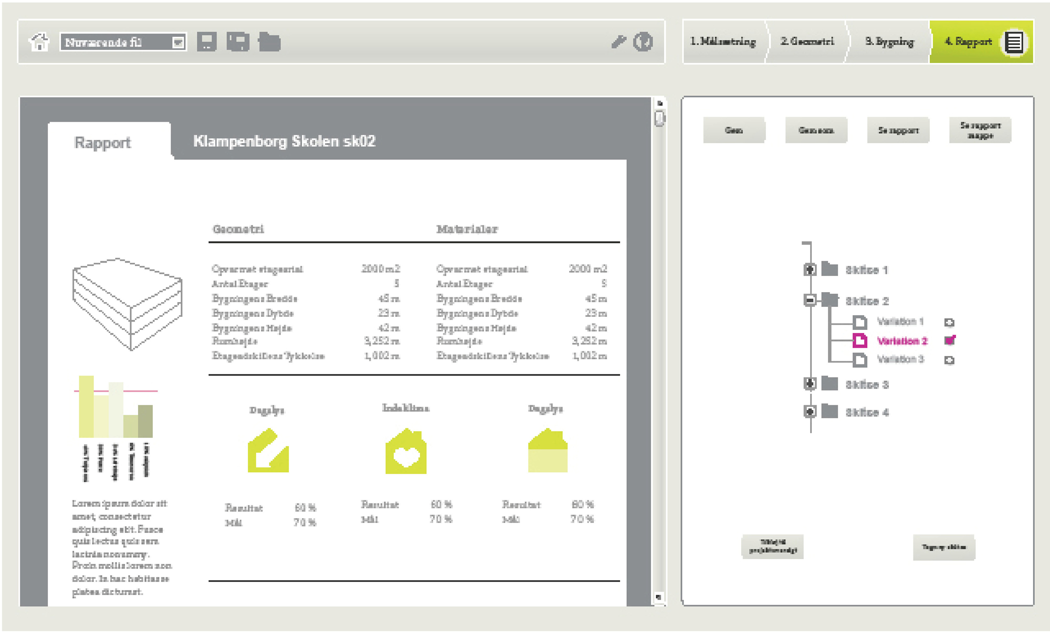This screenshot has width=1050, height=632.
Task: Click the Gem button
Action: [733, 130]
